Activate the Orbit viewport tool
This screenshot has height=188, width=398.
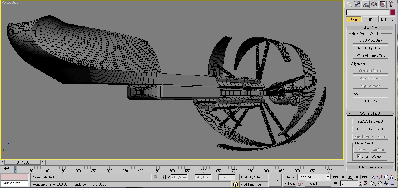(386, 183)
